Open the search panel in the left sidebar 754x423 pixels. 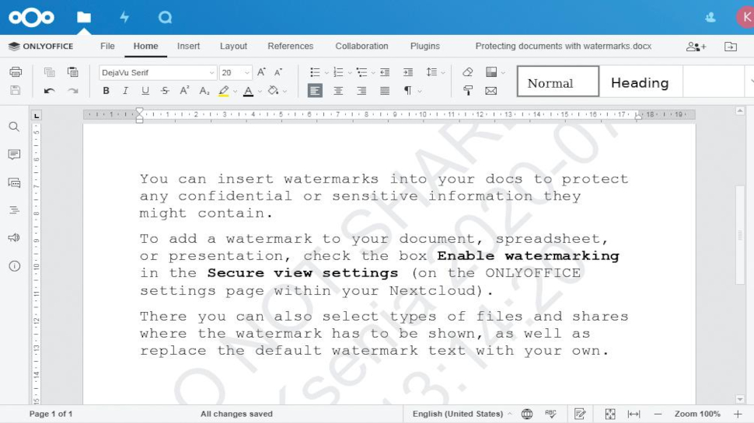tap(15, 127)
